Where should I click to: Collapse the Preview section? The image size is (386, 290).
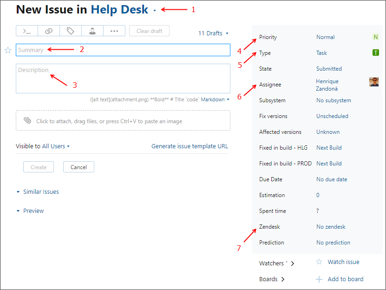tap(30, 211)
